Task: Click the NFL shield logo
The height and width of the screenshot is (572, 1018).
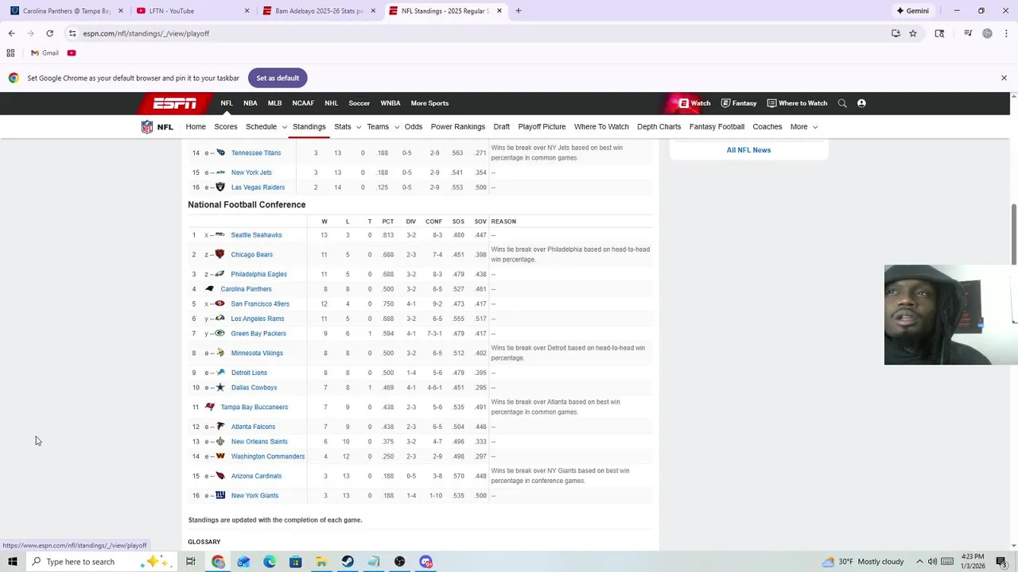Action: [147, 127]
